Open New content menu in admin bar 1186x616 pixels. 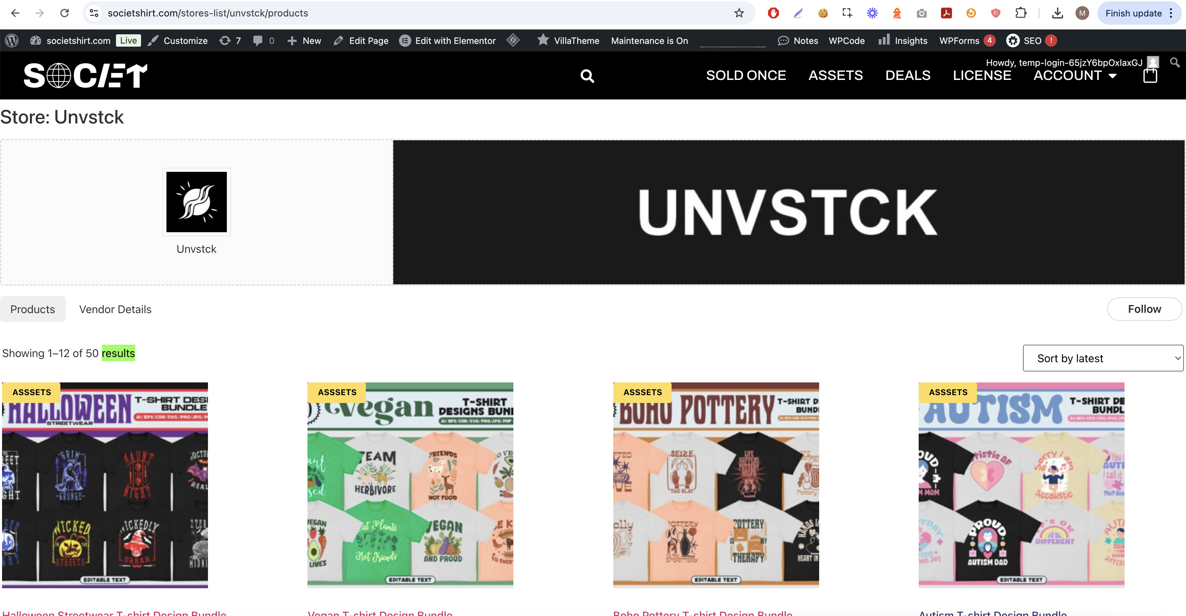304,40
